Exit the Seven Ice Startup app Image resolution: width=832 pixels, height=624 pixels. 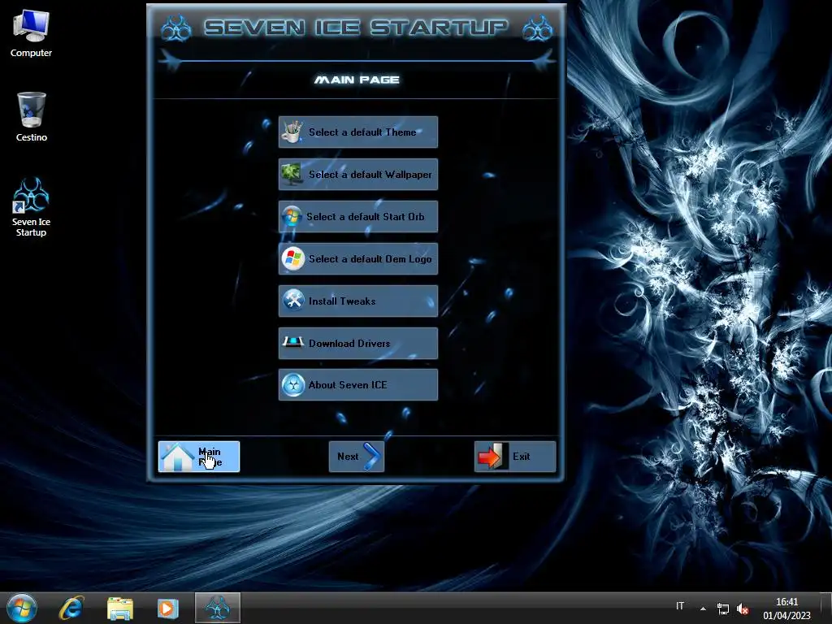click(514, 457)
